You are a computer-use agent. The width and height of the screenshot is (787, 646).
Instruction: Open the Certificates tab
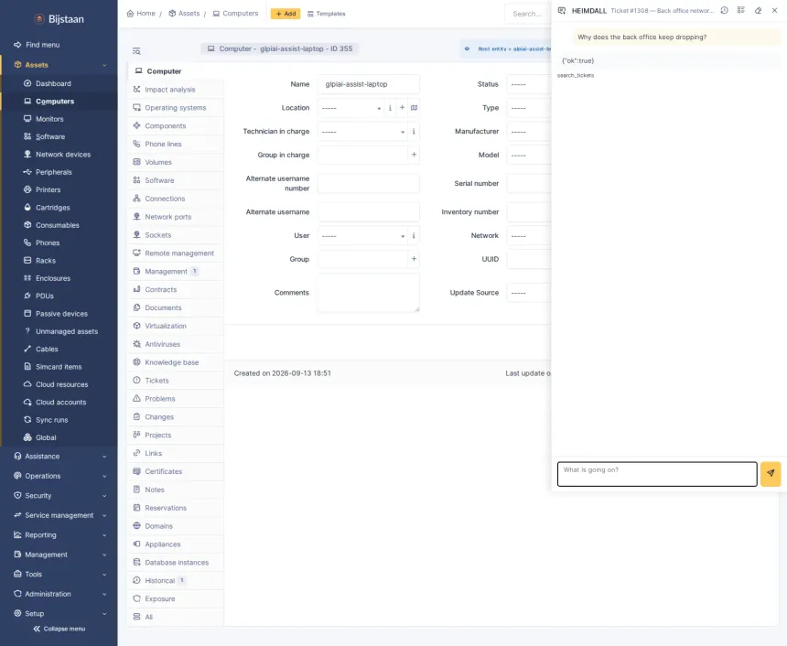click(x=175, y=471)
